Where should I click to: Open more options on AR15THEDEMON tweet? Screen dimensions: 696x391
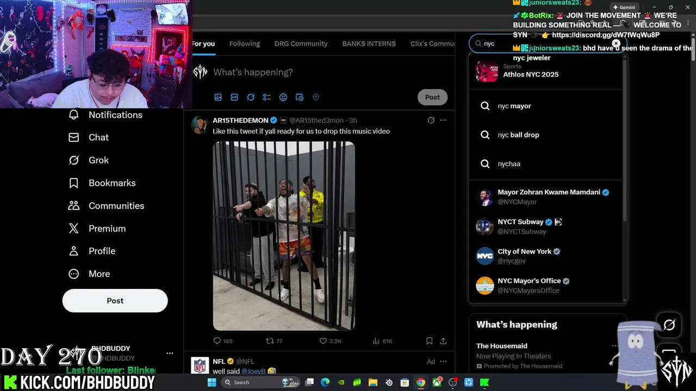coord(443,120)
